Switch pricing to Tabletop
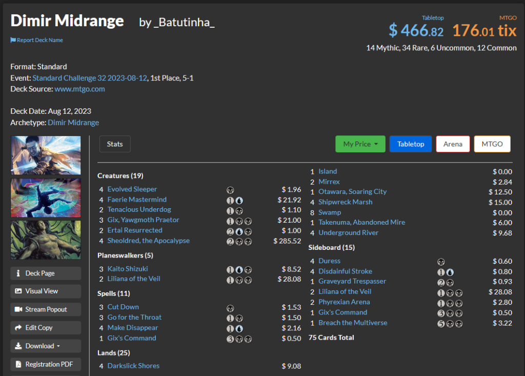 coord(411,144)
